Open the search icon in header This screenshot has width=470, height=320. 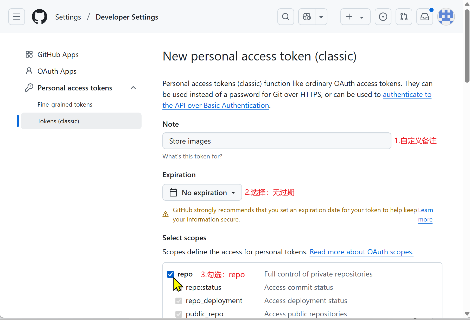click(285, 17)
